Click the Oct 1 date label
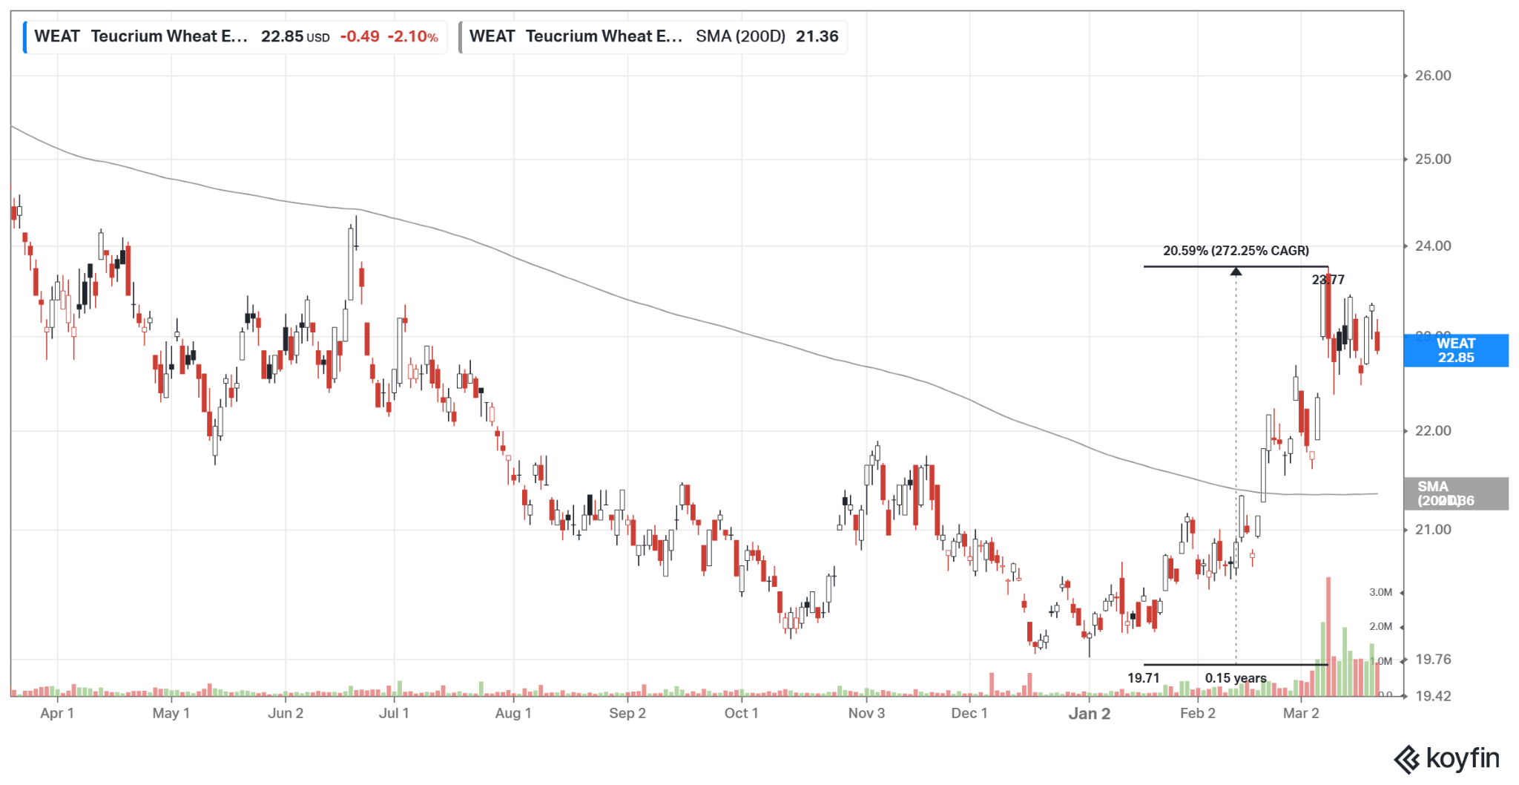This screenshot has height=785, width=1519. [x=742, y=713]
